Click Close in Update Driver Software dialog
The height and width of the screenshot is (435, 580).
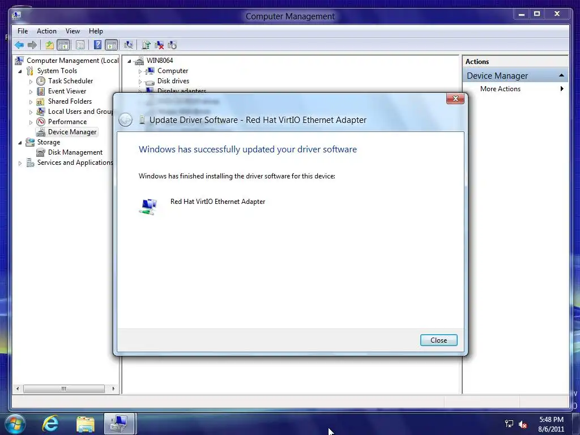439,340
